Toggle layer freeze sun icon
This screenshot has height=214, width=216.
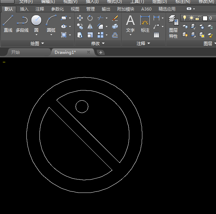191,18
